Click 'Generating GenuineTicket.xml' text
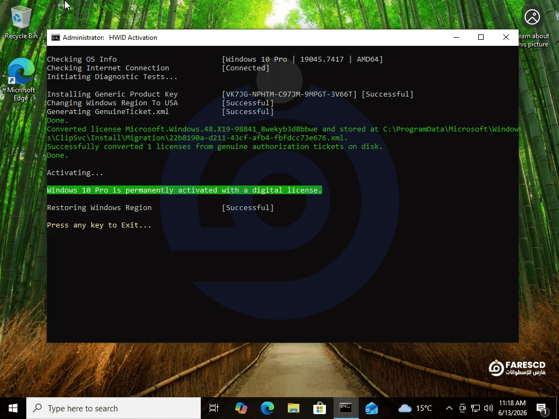This screenshot has width=559, height=419. pos(108,111)
